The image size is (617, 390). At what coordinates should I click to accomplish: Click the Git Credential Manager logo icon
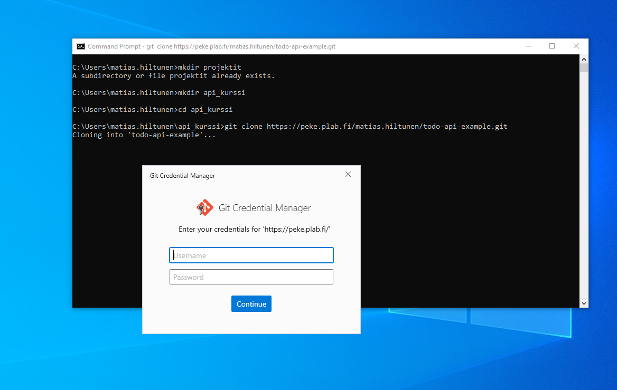point(204,207)
